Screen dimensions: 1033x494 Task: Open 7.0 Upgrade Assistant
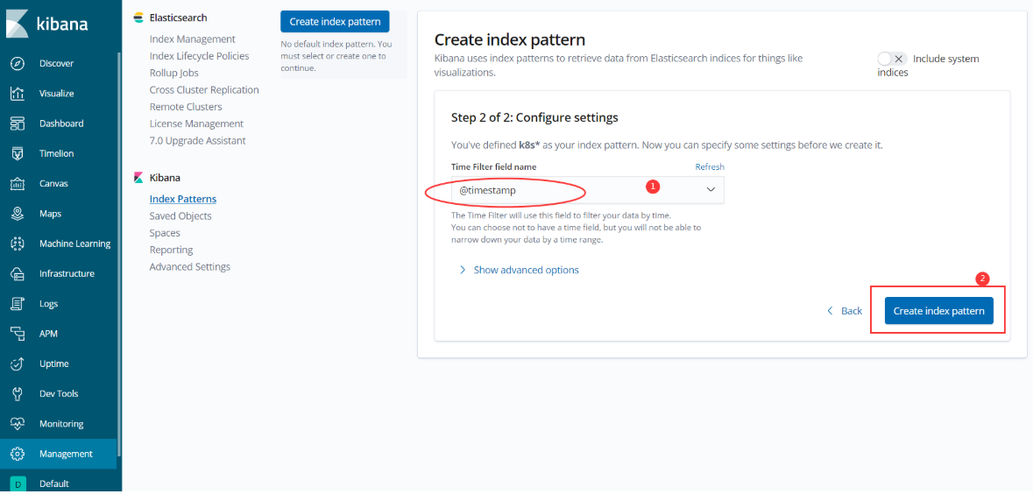tap(198, 141)
